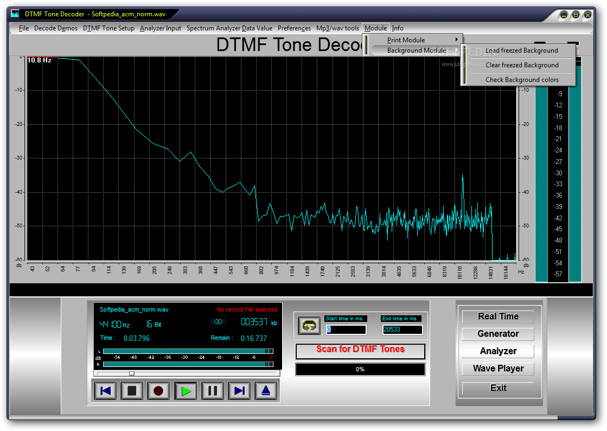Minimize the DTMF Tone Decoder window

[564, 15]
